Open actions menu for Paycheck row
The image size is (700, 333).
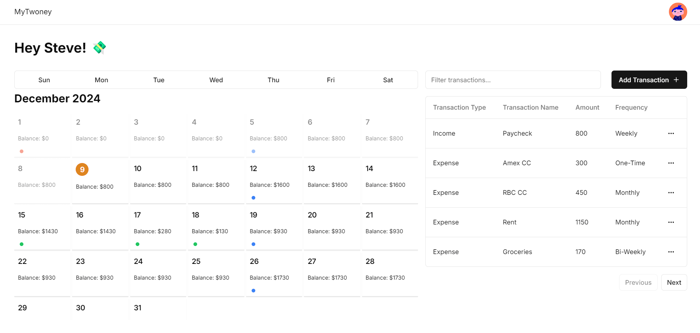[671, 133]
